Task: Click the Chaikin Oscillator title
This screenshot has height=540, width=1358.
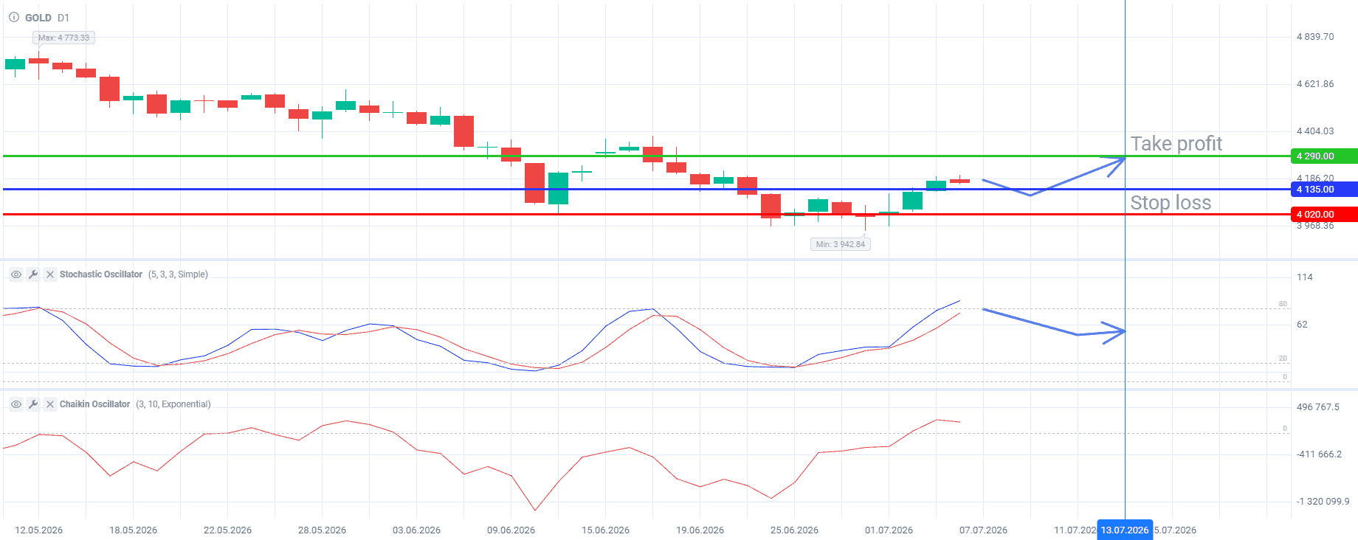Action: pos(94,404)
